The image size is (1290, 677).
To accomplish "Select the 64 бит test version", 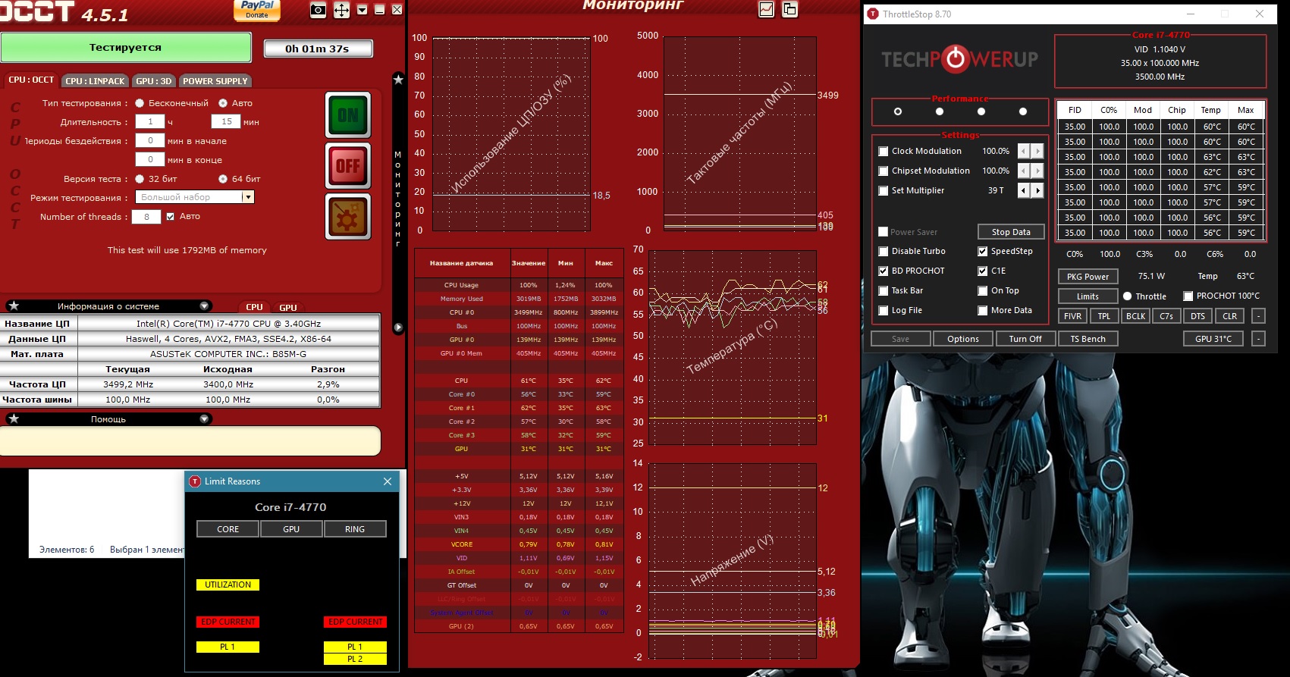I will pyautogui.click(x=223, y=179).
